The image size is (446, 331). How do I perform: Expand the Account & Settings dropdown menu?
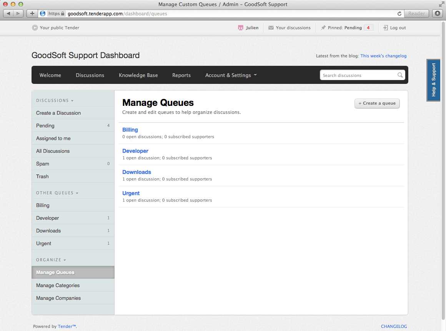[x=231, y=75]
